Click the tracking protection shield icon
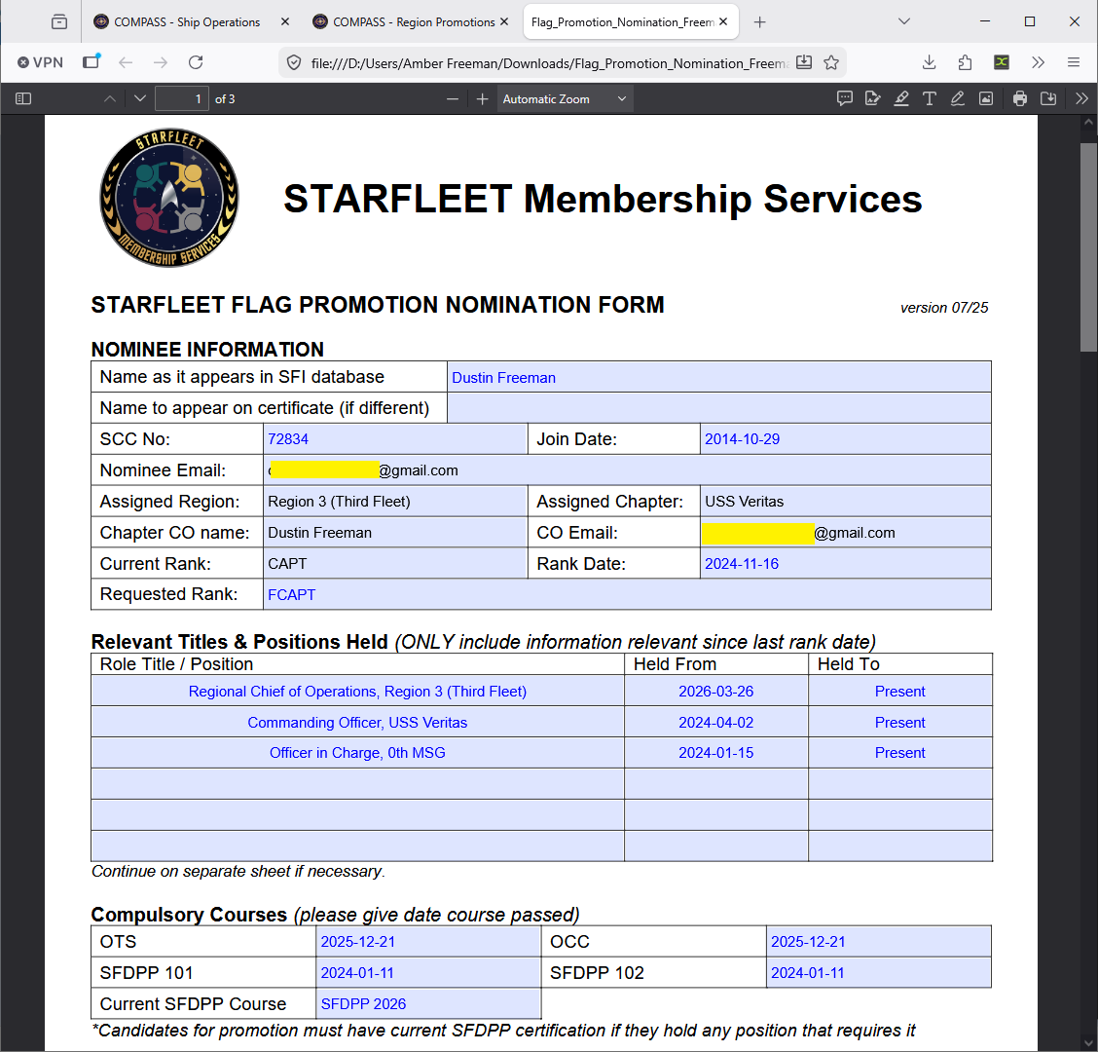The height and width of the screenshot is (1052, 1098). [294, 63]
